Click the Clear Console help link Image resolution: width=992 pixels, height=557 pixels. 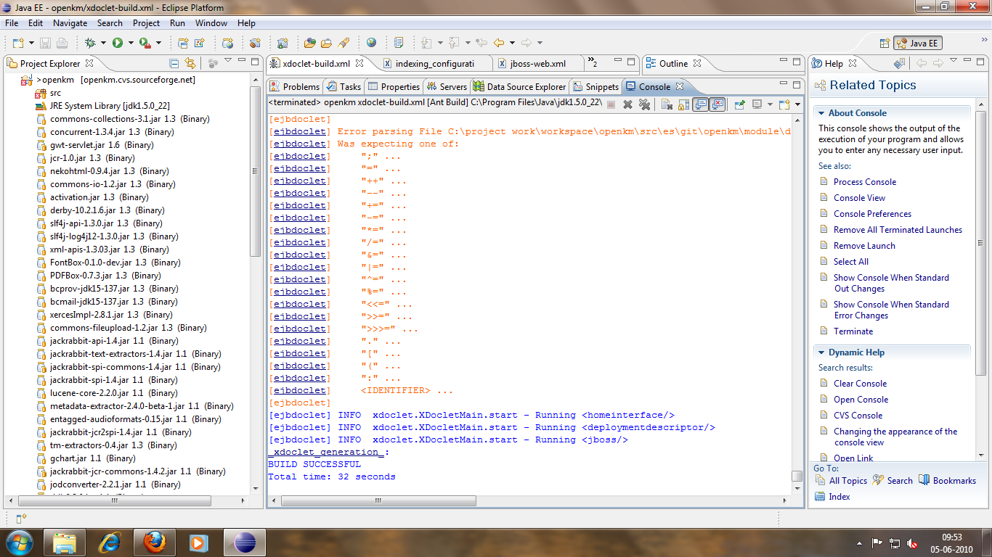[860, 384]
